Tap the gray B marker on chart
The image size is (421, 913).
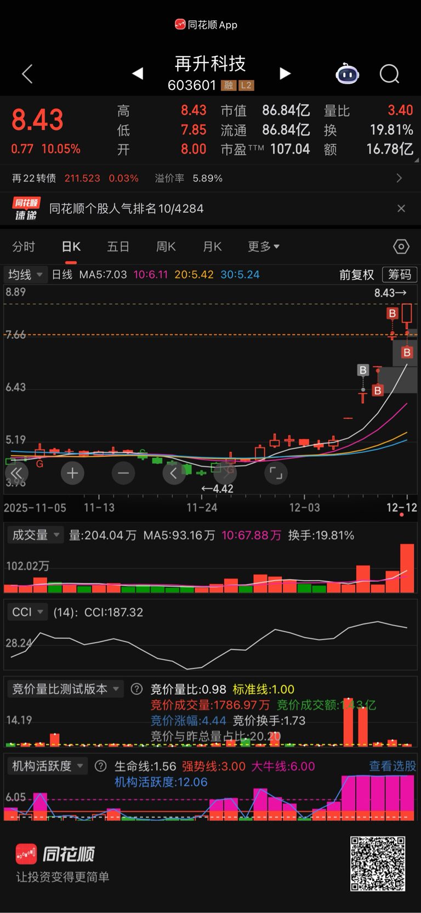click(362, 370)
